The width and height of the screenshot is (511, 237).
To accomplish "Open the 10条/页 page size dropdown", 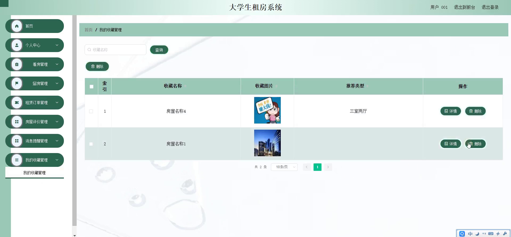I will tap(284, 167).
